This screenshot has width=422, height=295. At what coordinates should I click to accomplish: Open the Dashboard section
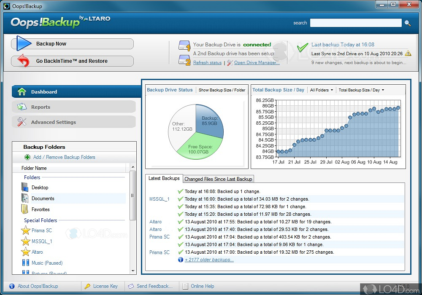tap(44, 92)
